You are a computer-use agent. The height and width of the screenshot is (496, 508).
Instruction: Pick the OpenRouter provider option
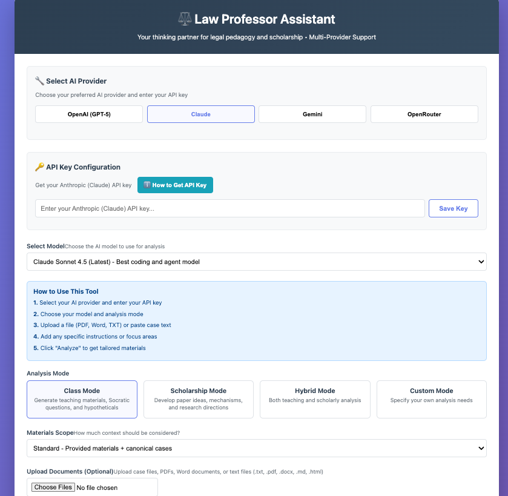(424, 114)
